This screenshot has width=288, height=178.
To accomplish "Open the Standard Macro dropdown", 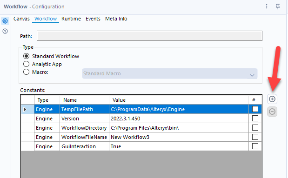I will click(170, 73).
